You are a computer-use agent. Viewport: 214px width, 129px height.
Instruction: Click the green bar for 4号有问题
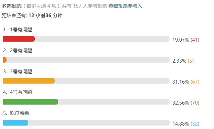coord(31,102)
